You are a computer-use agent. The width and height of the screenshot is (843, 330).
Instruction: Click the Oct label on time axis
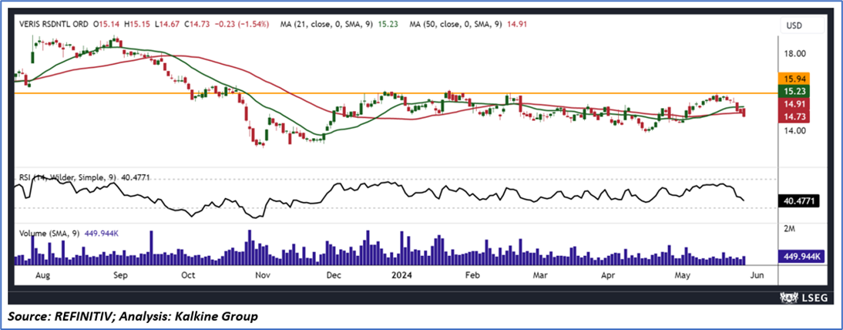coord(188,275)
